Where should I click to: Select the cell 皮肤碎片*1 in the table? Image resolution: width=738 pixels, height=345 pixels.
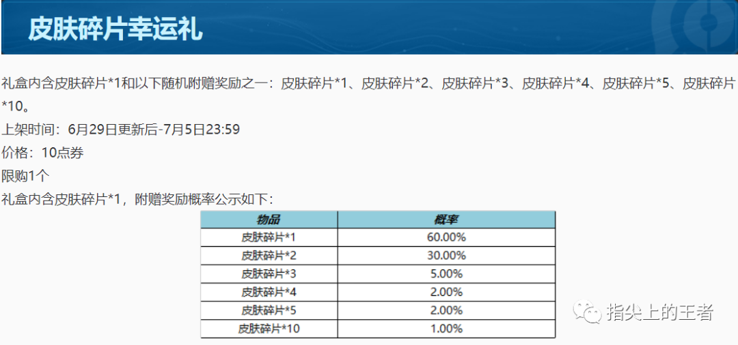[269, 237]
